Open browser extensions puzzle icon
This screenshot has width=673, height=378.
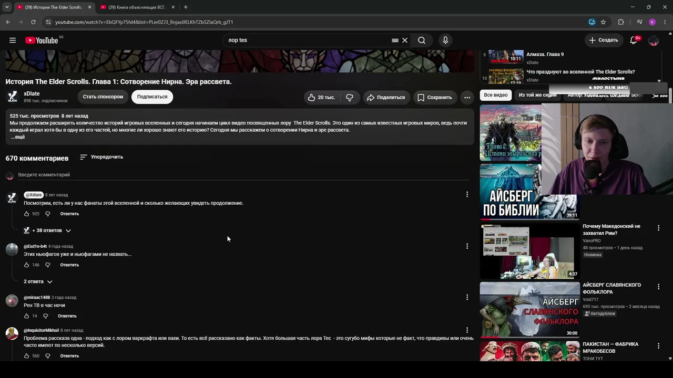pos(621,22)
